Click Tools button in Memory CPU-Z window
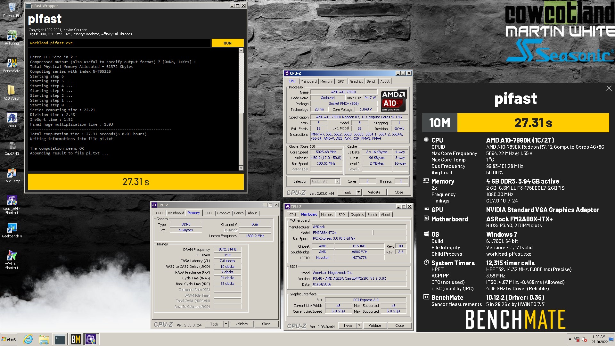This screenshot has height=346, width=615. point(215,324)
